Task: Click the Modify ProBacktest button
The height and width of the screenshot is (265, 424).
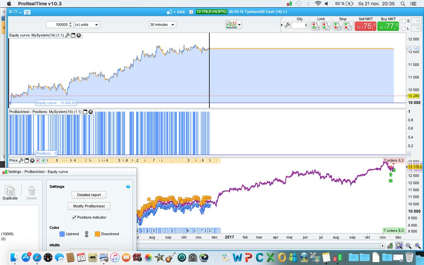Action: 89,206
